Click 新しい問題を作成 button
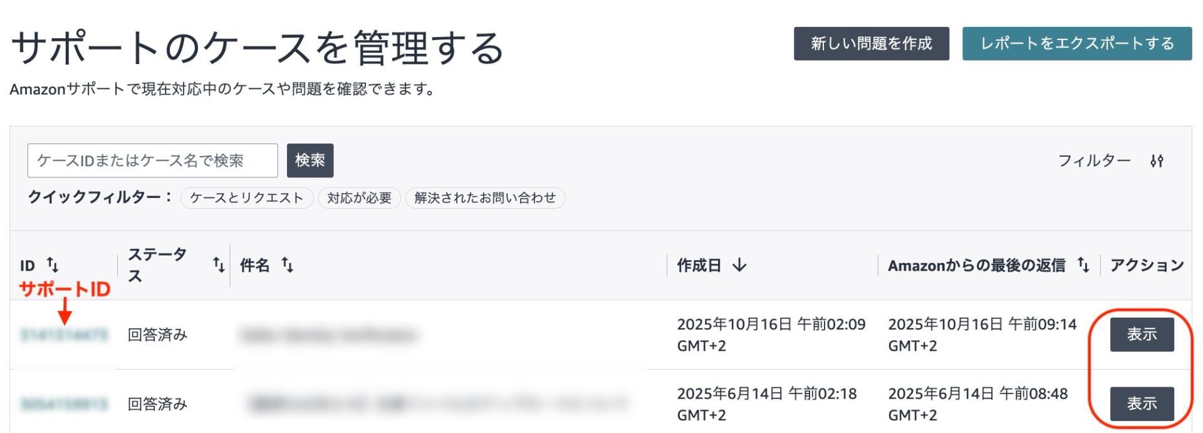This screenshot has width=1203, height=433. pyautogui.click(x=871, y=43)
